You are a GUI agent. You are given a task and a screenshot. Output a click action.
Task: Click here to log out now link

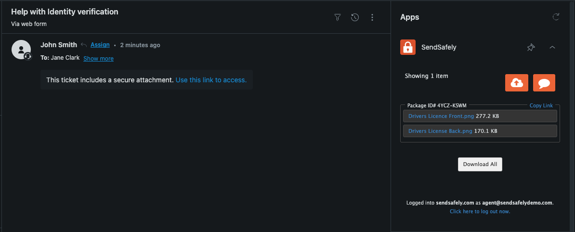click(480, 211)
